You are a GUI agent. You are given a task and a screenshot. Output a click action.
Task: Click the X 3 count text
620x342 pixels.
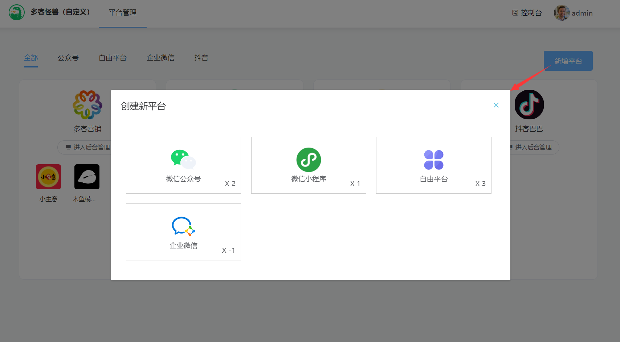tap(480, 184)
